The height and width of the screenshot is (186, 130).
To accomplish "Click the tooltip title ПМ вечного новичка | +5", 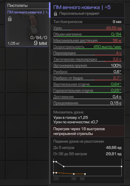I will tap(82, 7).
